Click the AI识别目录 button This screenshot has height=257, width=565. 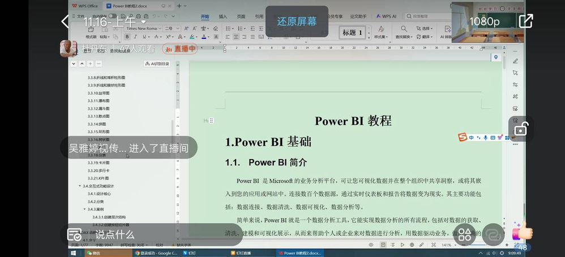157,64
